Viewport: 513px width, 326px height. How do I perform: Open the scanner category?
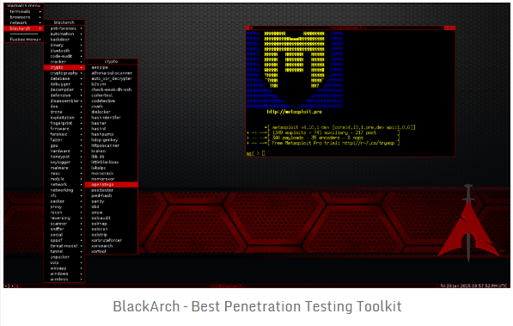[x=64, y=224]
